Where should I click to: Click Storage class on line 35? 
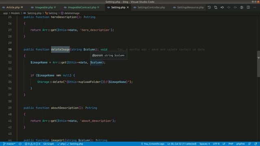[43, 82]
